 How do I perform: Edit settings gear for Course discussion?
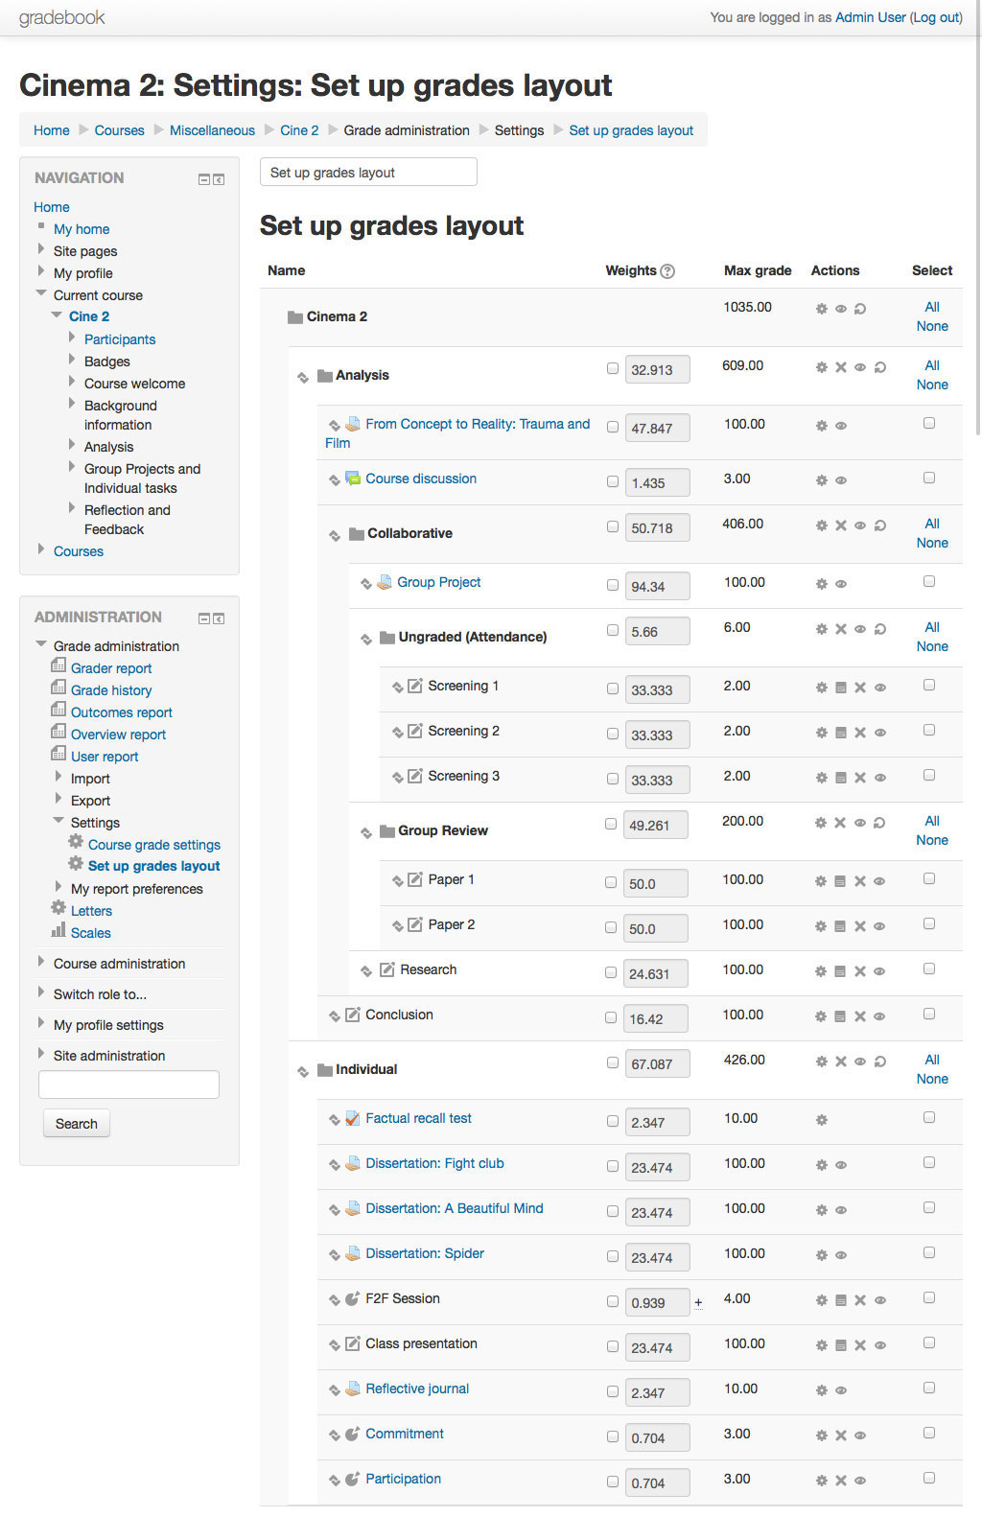821,480
